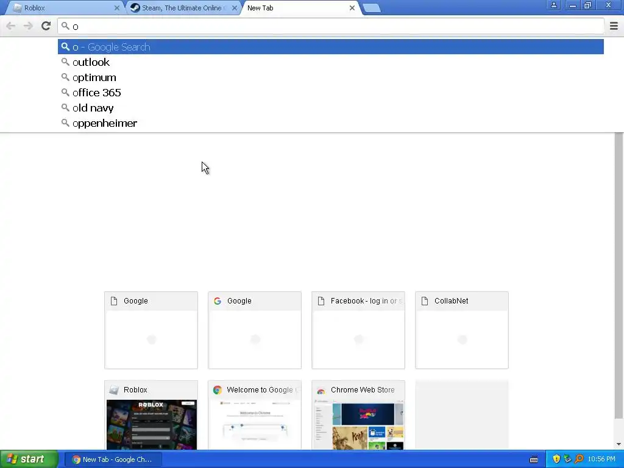Click the New Tab - Google Chrome taskbar button

(x=113, y=459)
